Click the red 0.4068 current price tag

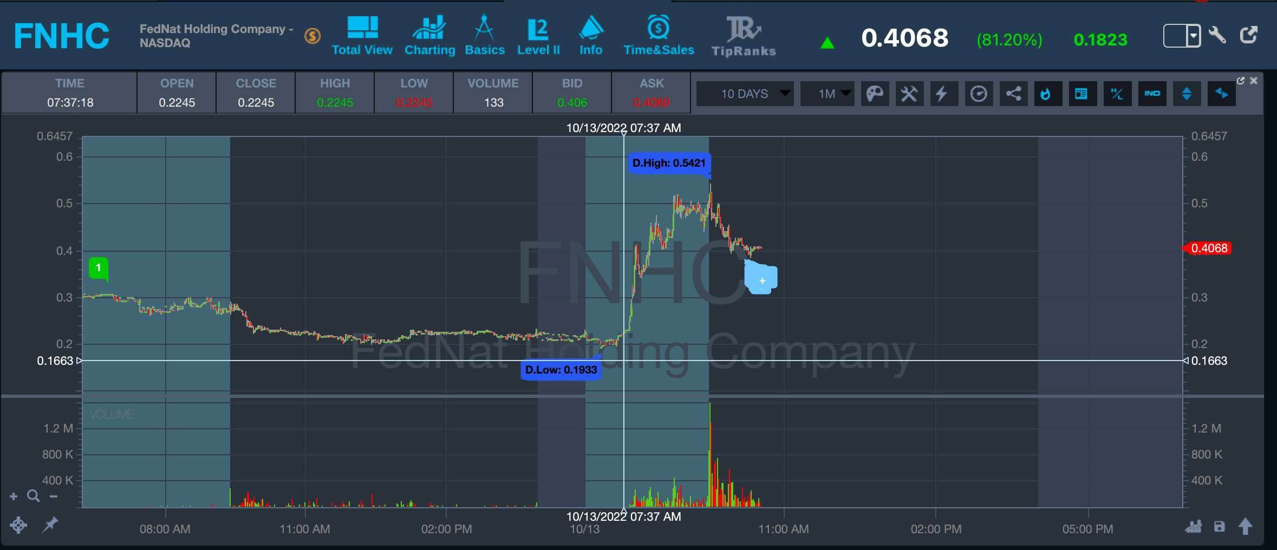[1208, 248]
